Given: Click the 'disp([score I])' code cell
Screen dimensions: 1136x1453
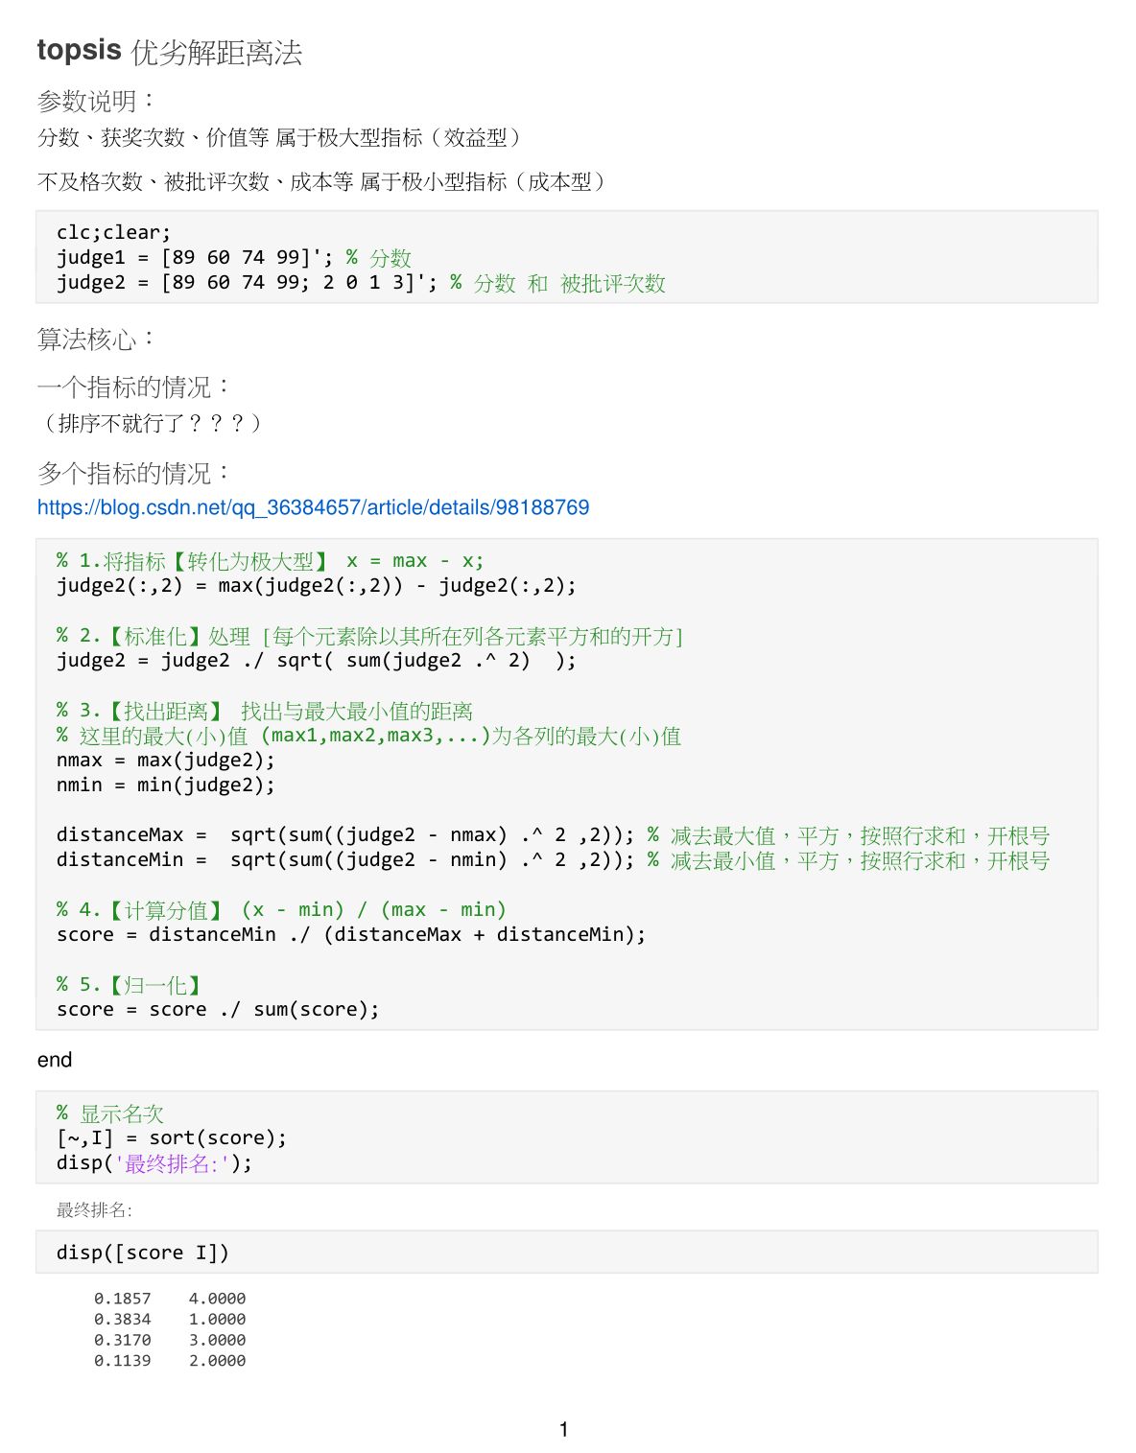Looking at the screenshot, I should point(143,1253).
